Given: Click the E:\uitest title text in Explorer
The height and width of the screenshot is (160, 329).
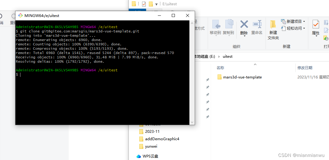Looking at the screenshot, I should click(x=170, y=4).
